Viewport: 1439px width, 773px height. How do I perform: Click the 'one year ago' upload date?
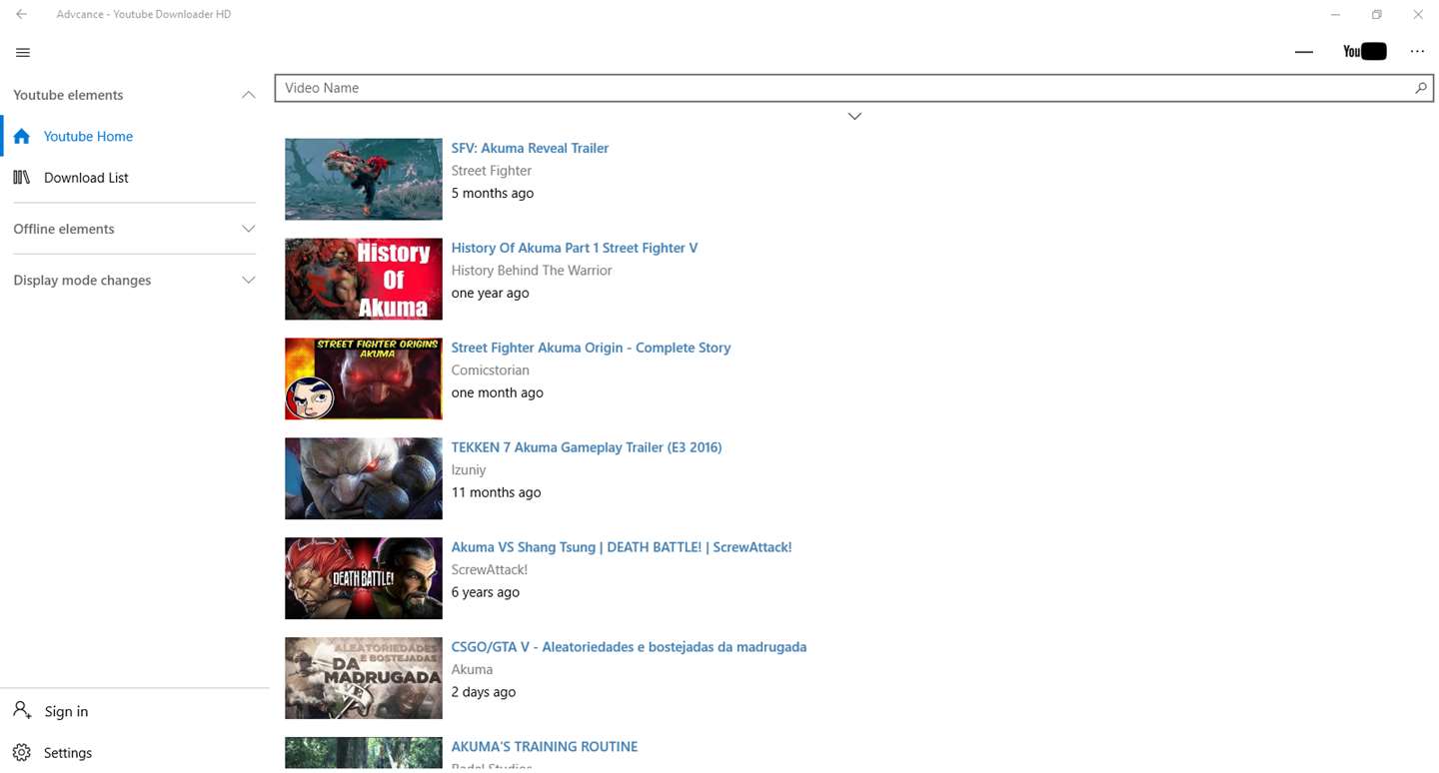click(491, 294)
